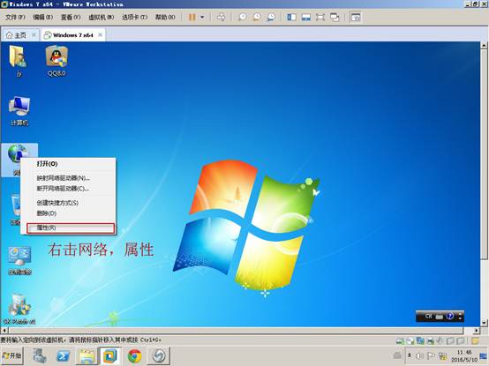Click the Unity mode toolbar icon

(x=335, y=17)
